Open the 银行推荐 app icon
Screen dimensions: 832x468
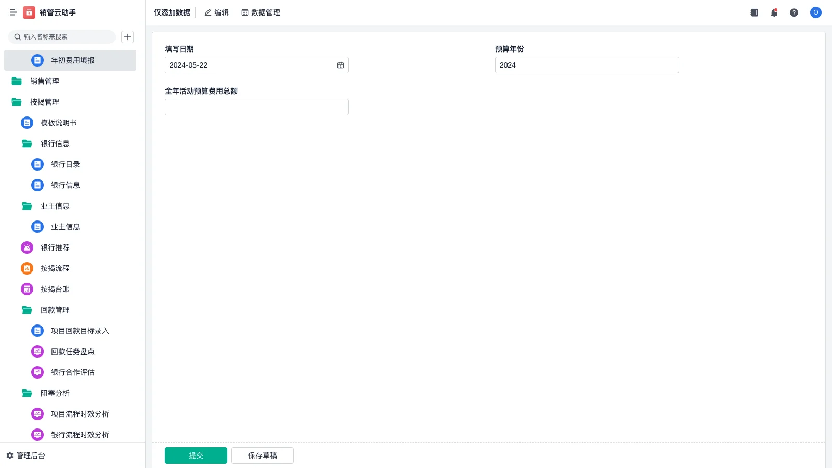[27, 248]
